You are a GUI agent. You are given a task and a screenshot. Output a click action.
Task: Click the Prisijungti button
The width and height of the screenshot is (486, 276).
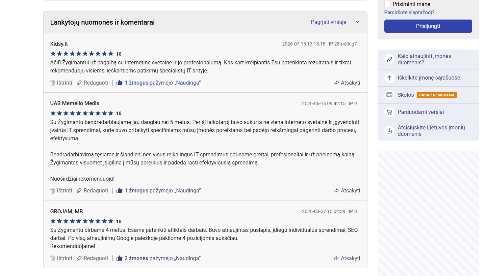point(428,26)
